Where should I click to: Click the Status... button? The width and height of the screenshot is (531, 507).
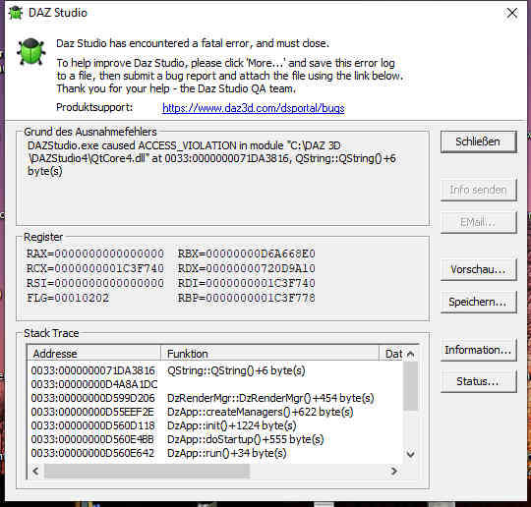pos(478,382)
